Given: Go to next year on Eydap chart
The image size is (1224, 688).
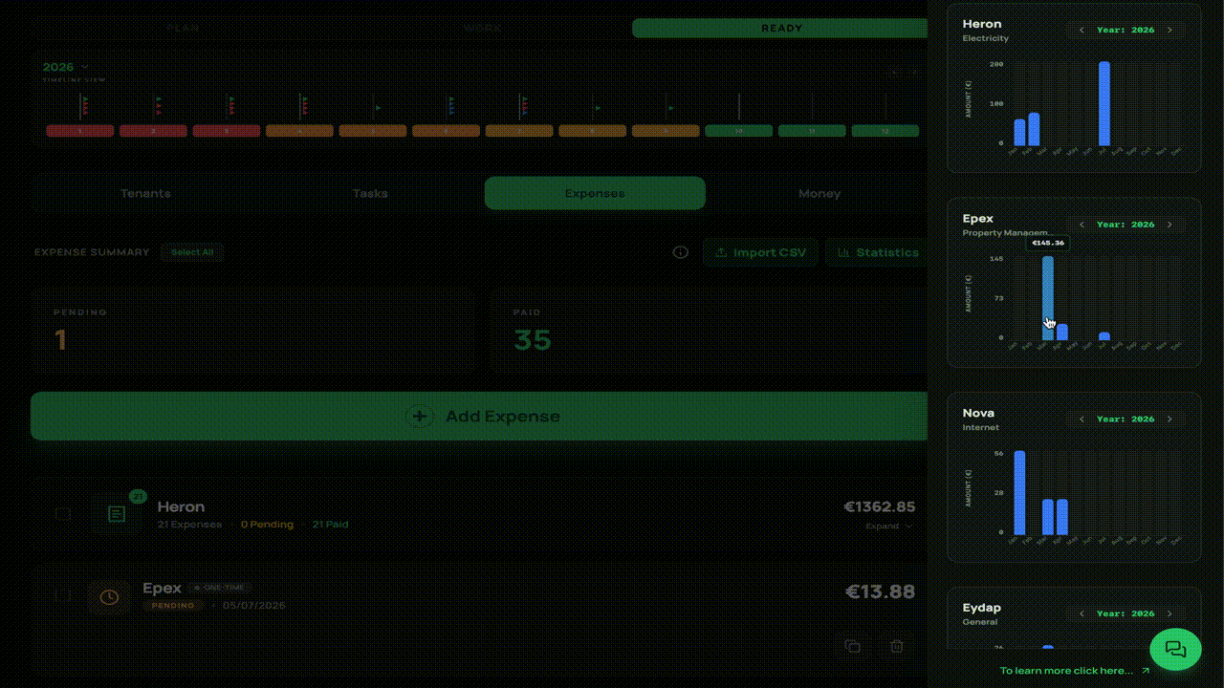Looking at the screenshot, I should (1169, 613).
